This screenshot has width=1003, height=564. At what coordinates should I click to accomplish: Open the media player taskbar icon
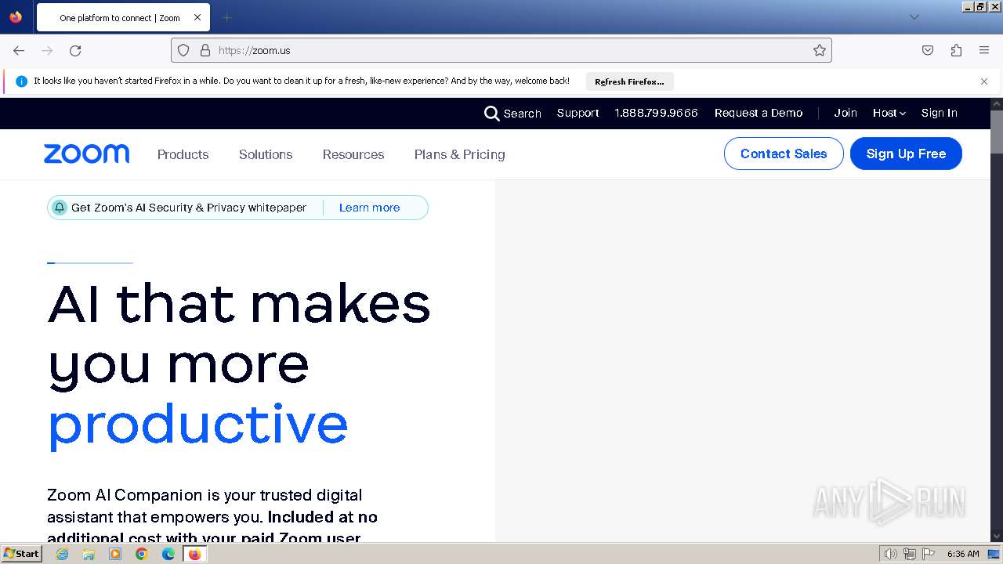[115, 554]
